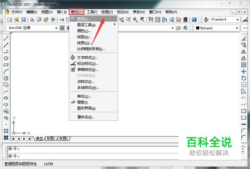Select the Array tool

243,65
